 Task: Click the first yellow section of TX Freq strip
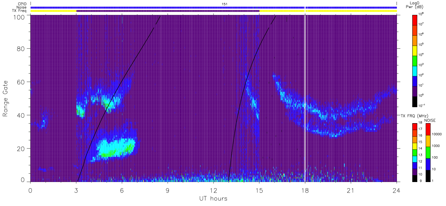click(x=53, y=11)
